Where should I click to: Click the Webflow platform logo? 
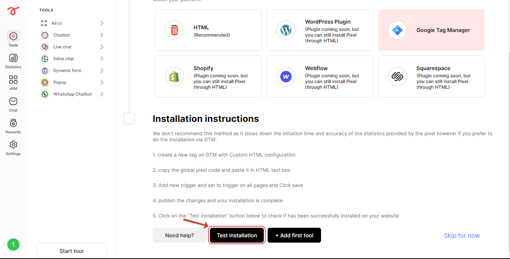coord(286,77)
